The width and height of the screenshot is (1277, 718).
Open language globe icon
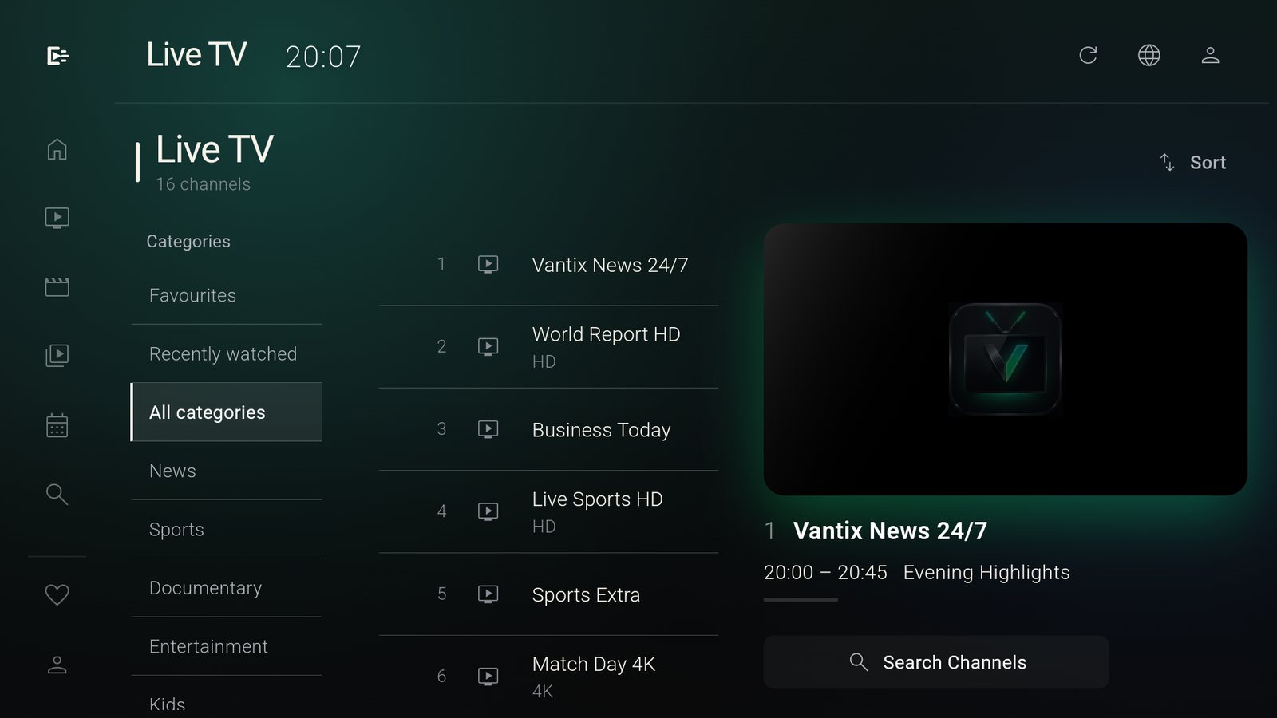click(x=1149, y=55)
